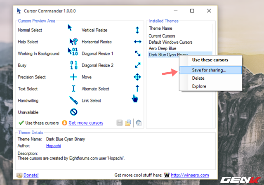The image size is (264, 185).
Task: Choose 'Use these cursors' in context menu
Action: 210,60
